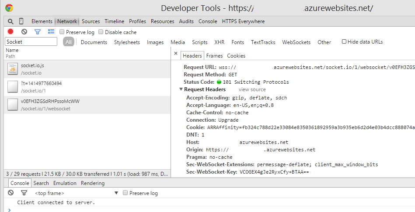Screen dimensions: 415x212
Task: Click the icon for ?t=1414977660494 request
Action: click(12, 87)
